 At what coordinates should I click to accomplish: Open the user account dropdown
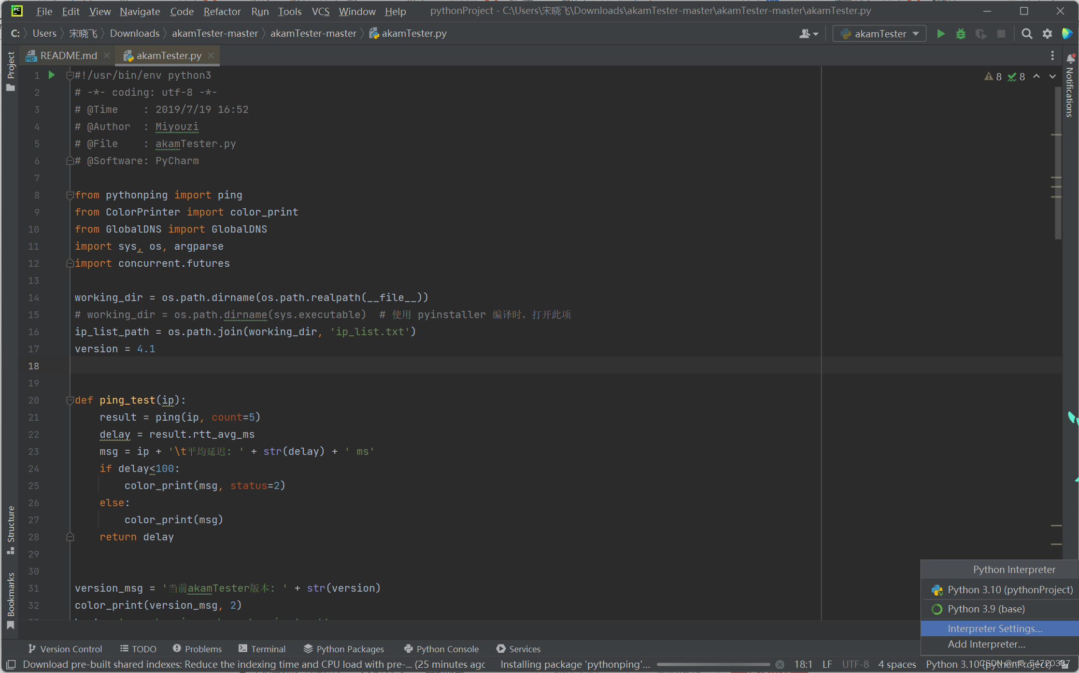point(808,34)
